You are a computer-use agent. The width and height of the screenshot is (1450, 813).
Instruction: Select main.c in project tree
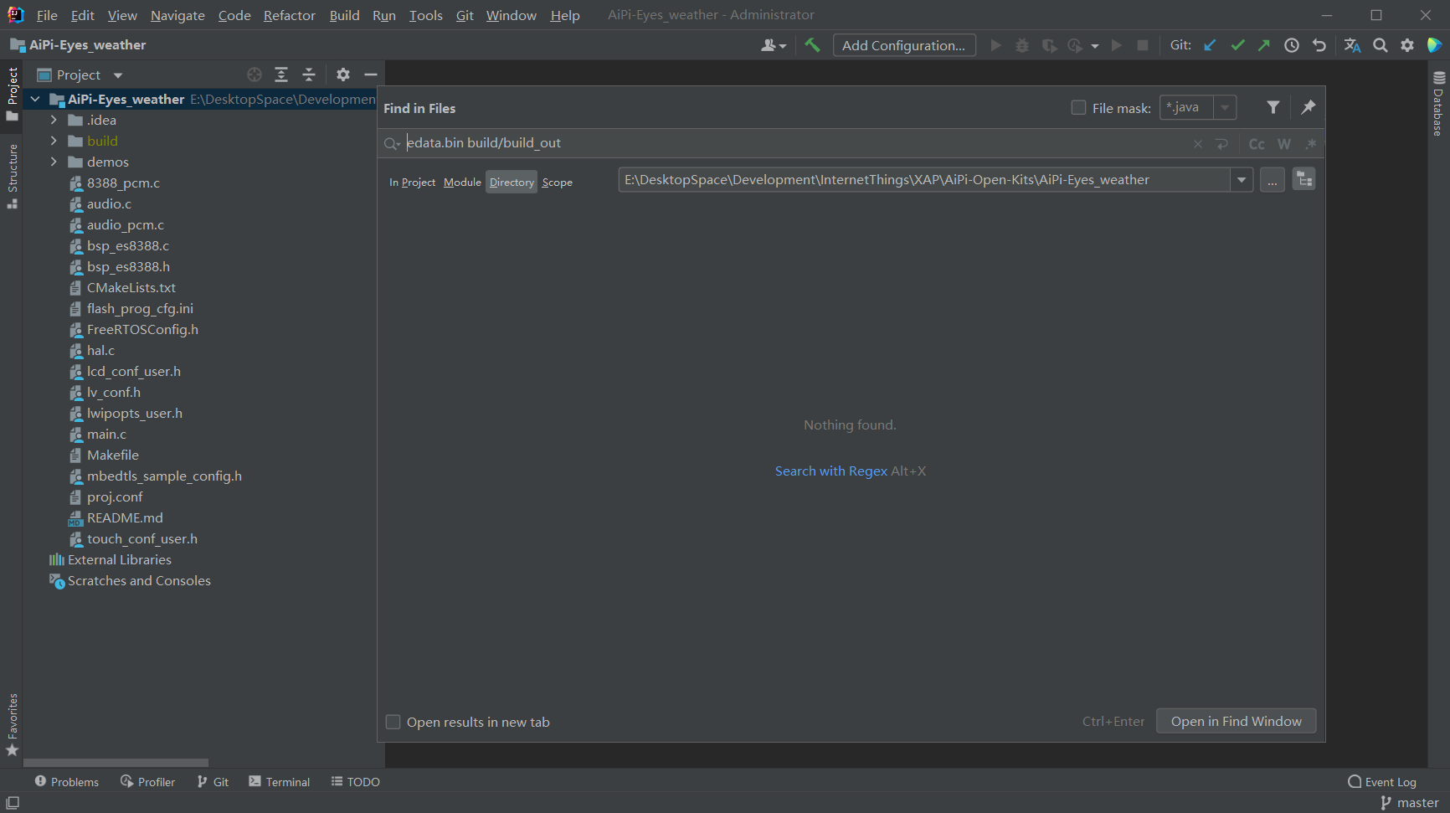tap(106, 434)
